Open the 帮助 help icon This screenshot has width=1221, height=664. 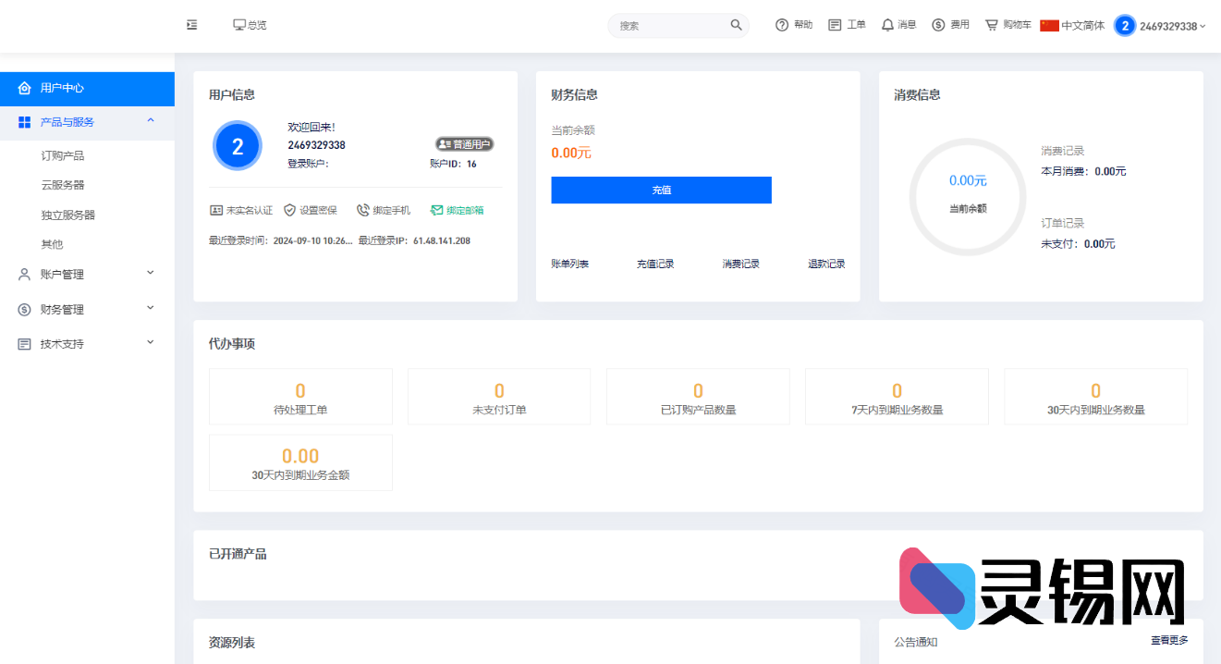pos(782,25)
